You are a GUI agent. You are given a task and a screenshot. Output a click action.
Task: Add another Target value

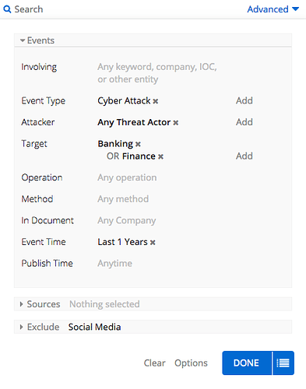pyautogui.click(x=244, y=156)
